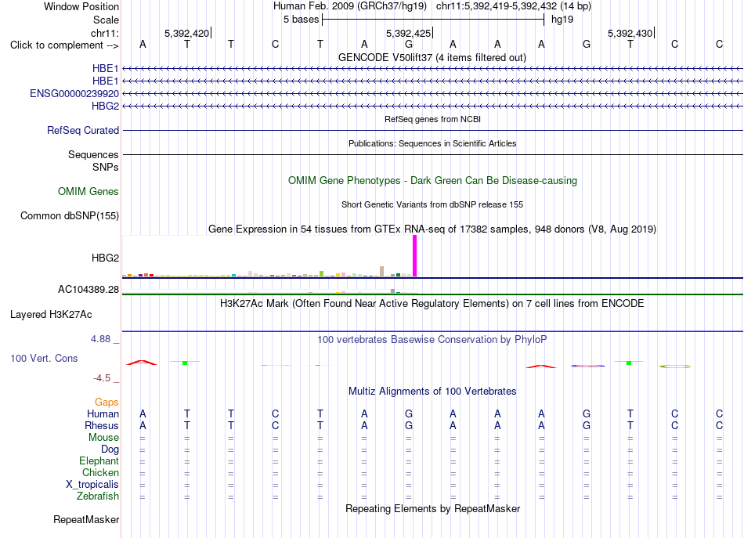Click the H3K27Ac Mark ENCODE track title
The width and height of the screenshot is (744, 538).
click(432, 304)
